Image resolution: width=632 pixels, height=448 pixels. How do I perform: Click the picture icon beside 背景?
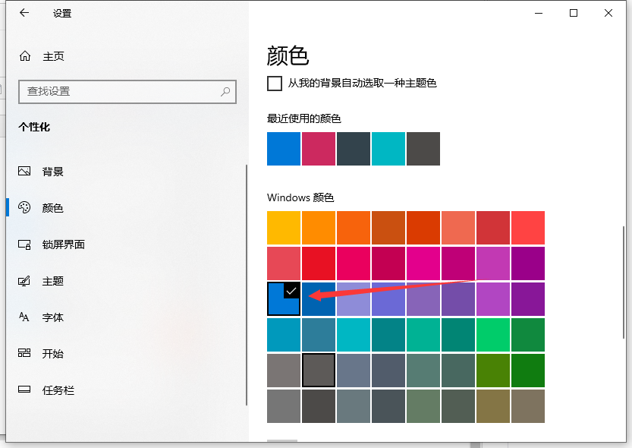click(24, 172)
